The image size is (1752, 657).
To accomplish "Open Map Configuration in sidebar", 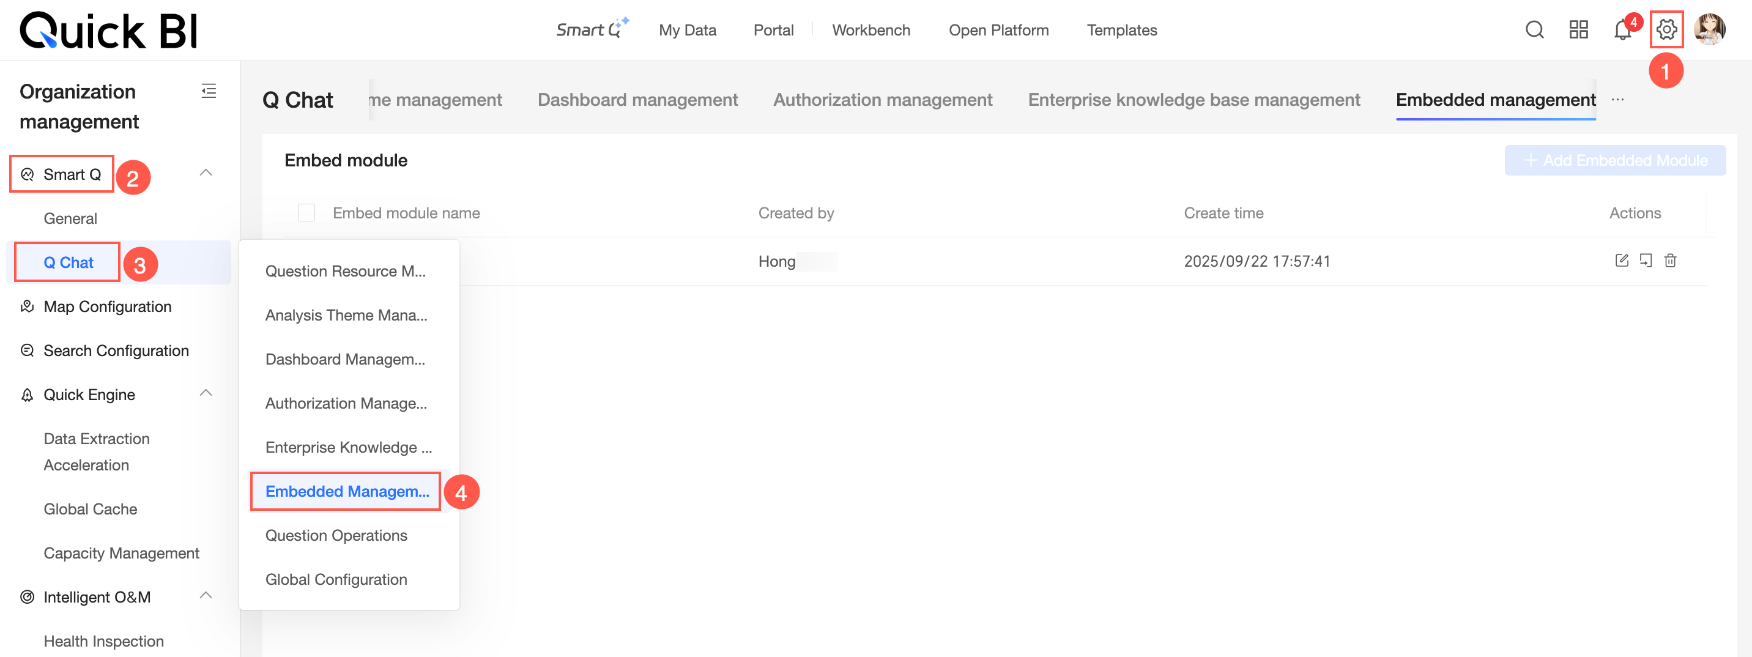I will click(108, 306).
